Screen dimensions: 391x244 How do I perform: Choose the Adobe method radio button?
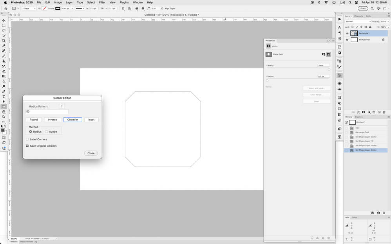click(46, 132)
